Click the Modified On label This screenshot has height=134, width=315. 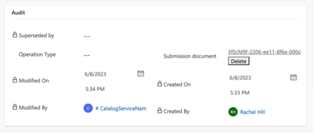point(34,81)
